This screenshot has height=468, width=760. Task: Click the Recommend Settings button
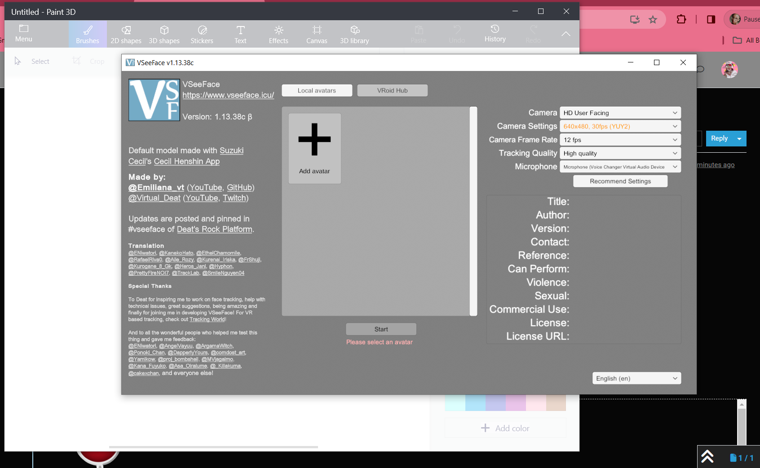(x=620, y=181)
